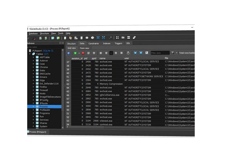The height and width of the screenshot is (162, 225).
Task: Open the DDL tab
Action: coord(128,43)
